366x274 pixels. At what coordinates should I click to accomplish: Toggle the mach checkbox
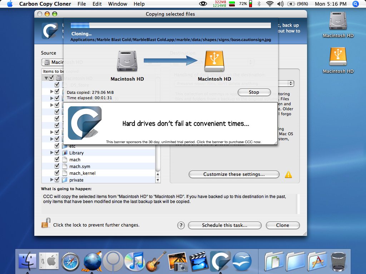[57, 159]
